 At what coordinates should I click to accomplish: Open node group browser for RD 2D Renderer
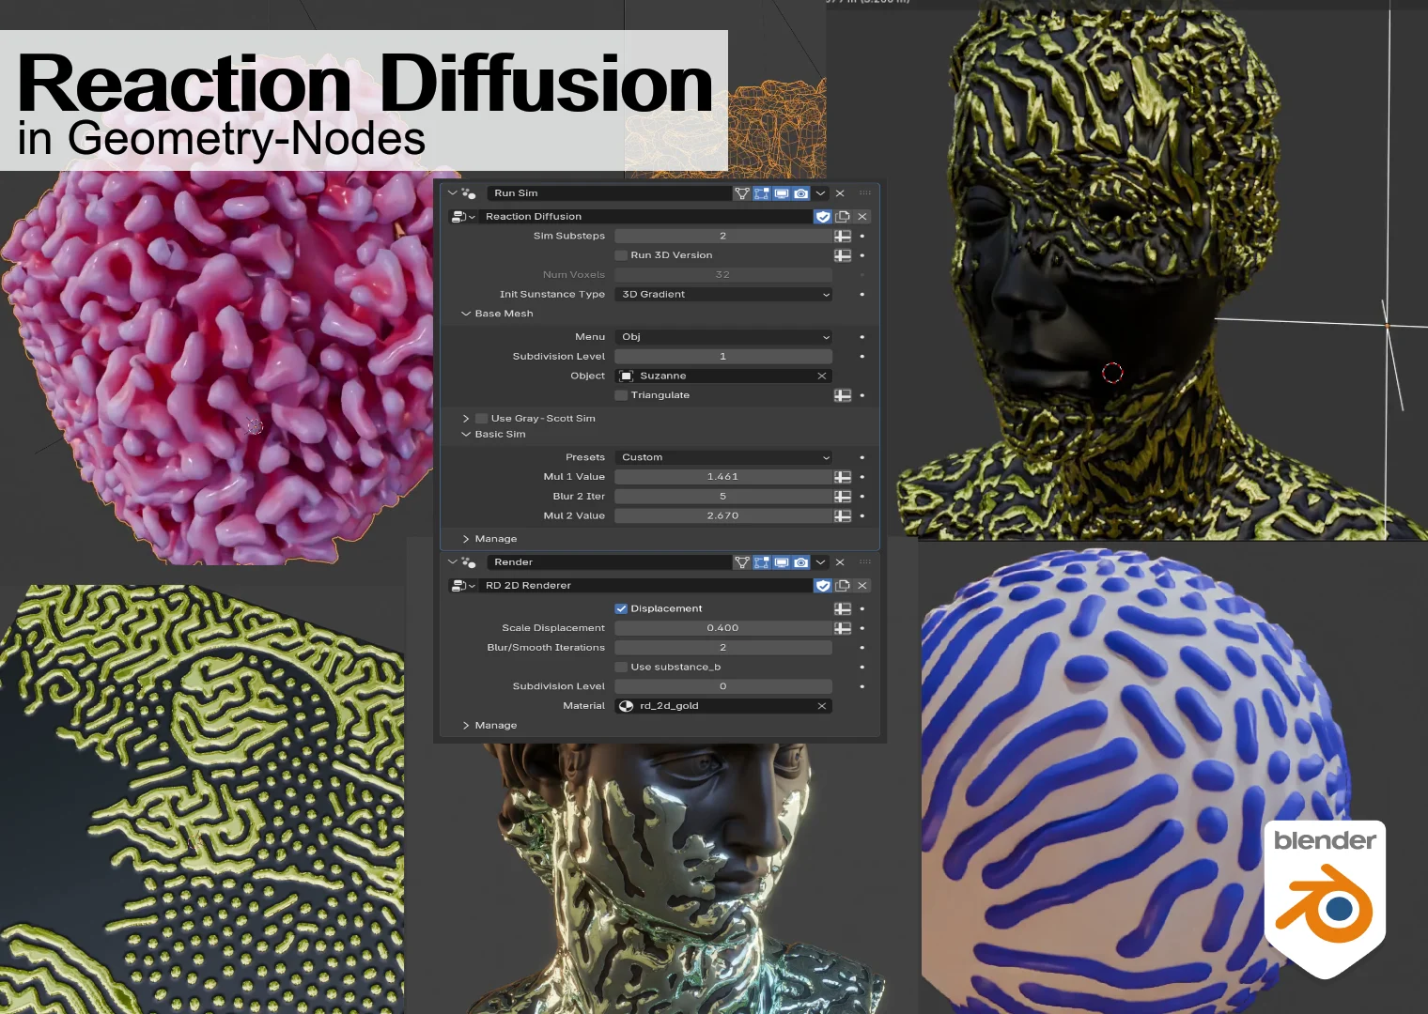click(463, 586)
